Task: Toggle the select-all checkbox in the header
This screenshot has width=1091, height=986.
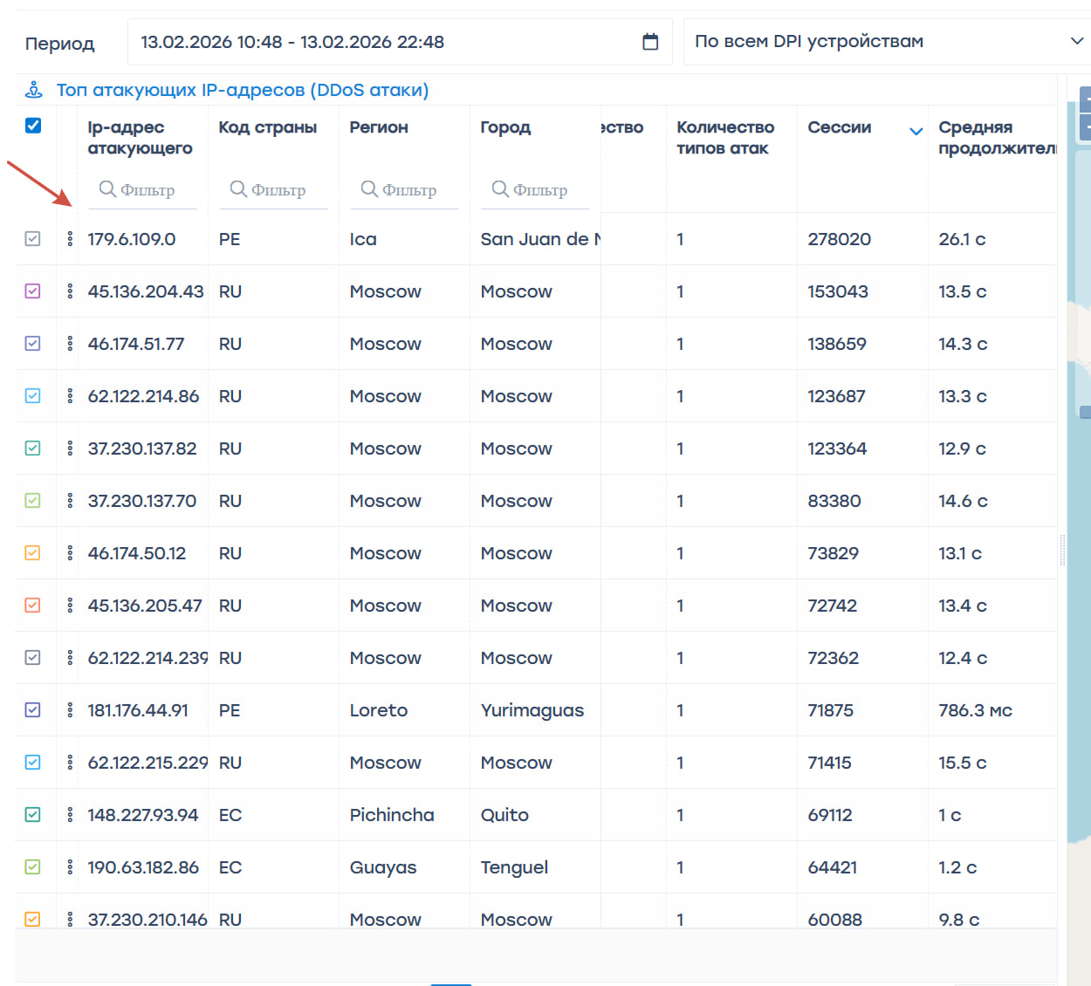Action: pos(33,126)
